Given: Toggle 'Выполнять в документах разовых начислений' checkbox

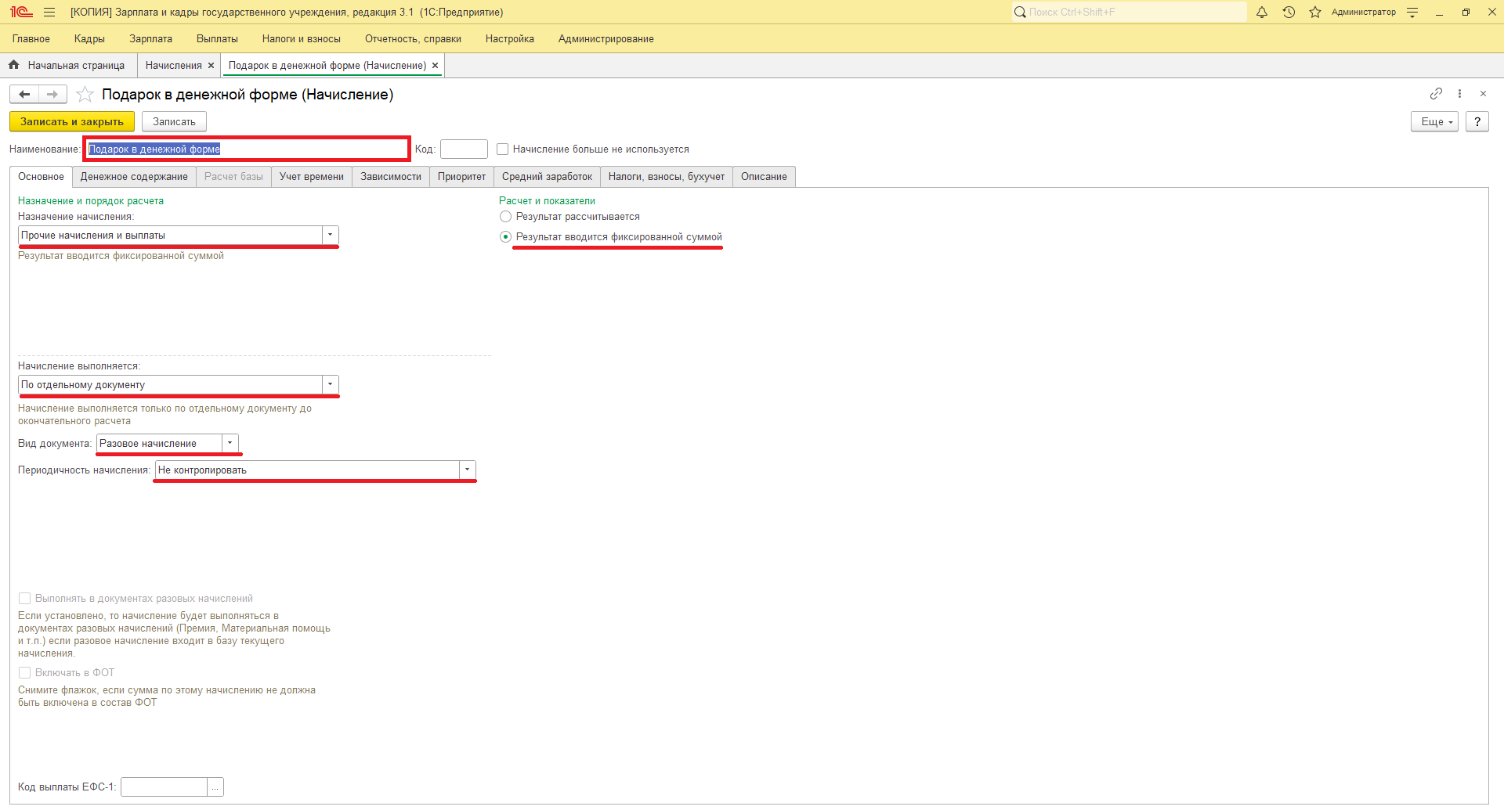Looking at the screenshot, I should 24,599.
